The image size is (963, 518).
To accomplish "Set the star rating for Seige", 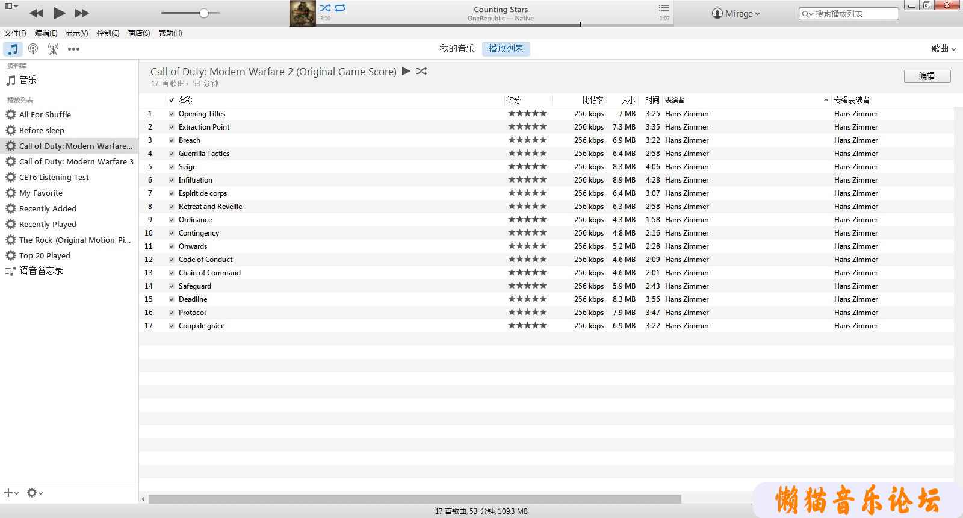I will click(x=527, y=166).
